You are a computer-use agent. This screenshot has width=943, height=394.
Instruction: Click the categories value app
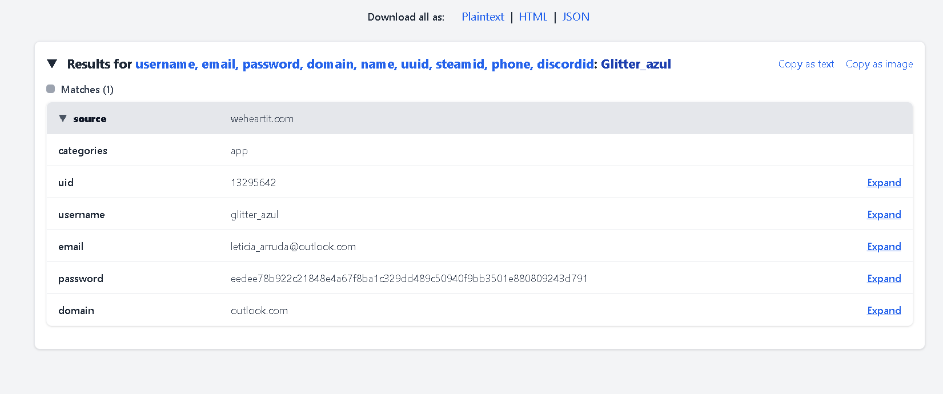(239, 151)
